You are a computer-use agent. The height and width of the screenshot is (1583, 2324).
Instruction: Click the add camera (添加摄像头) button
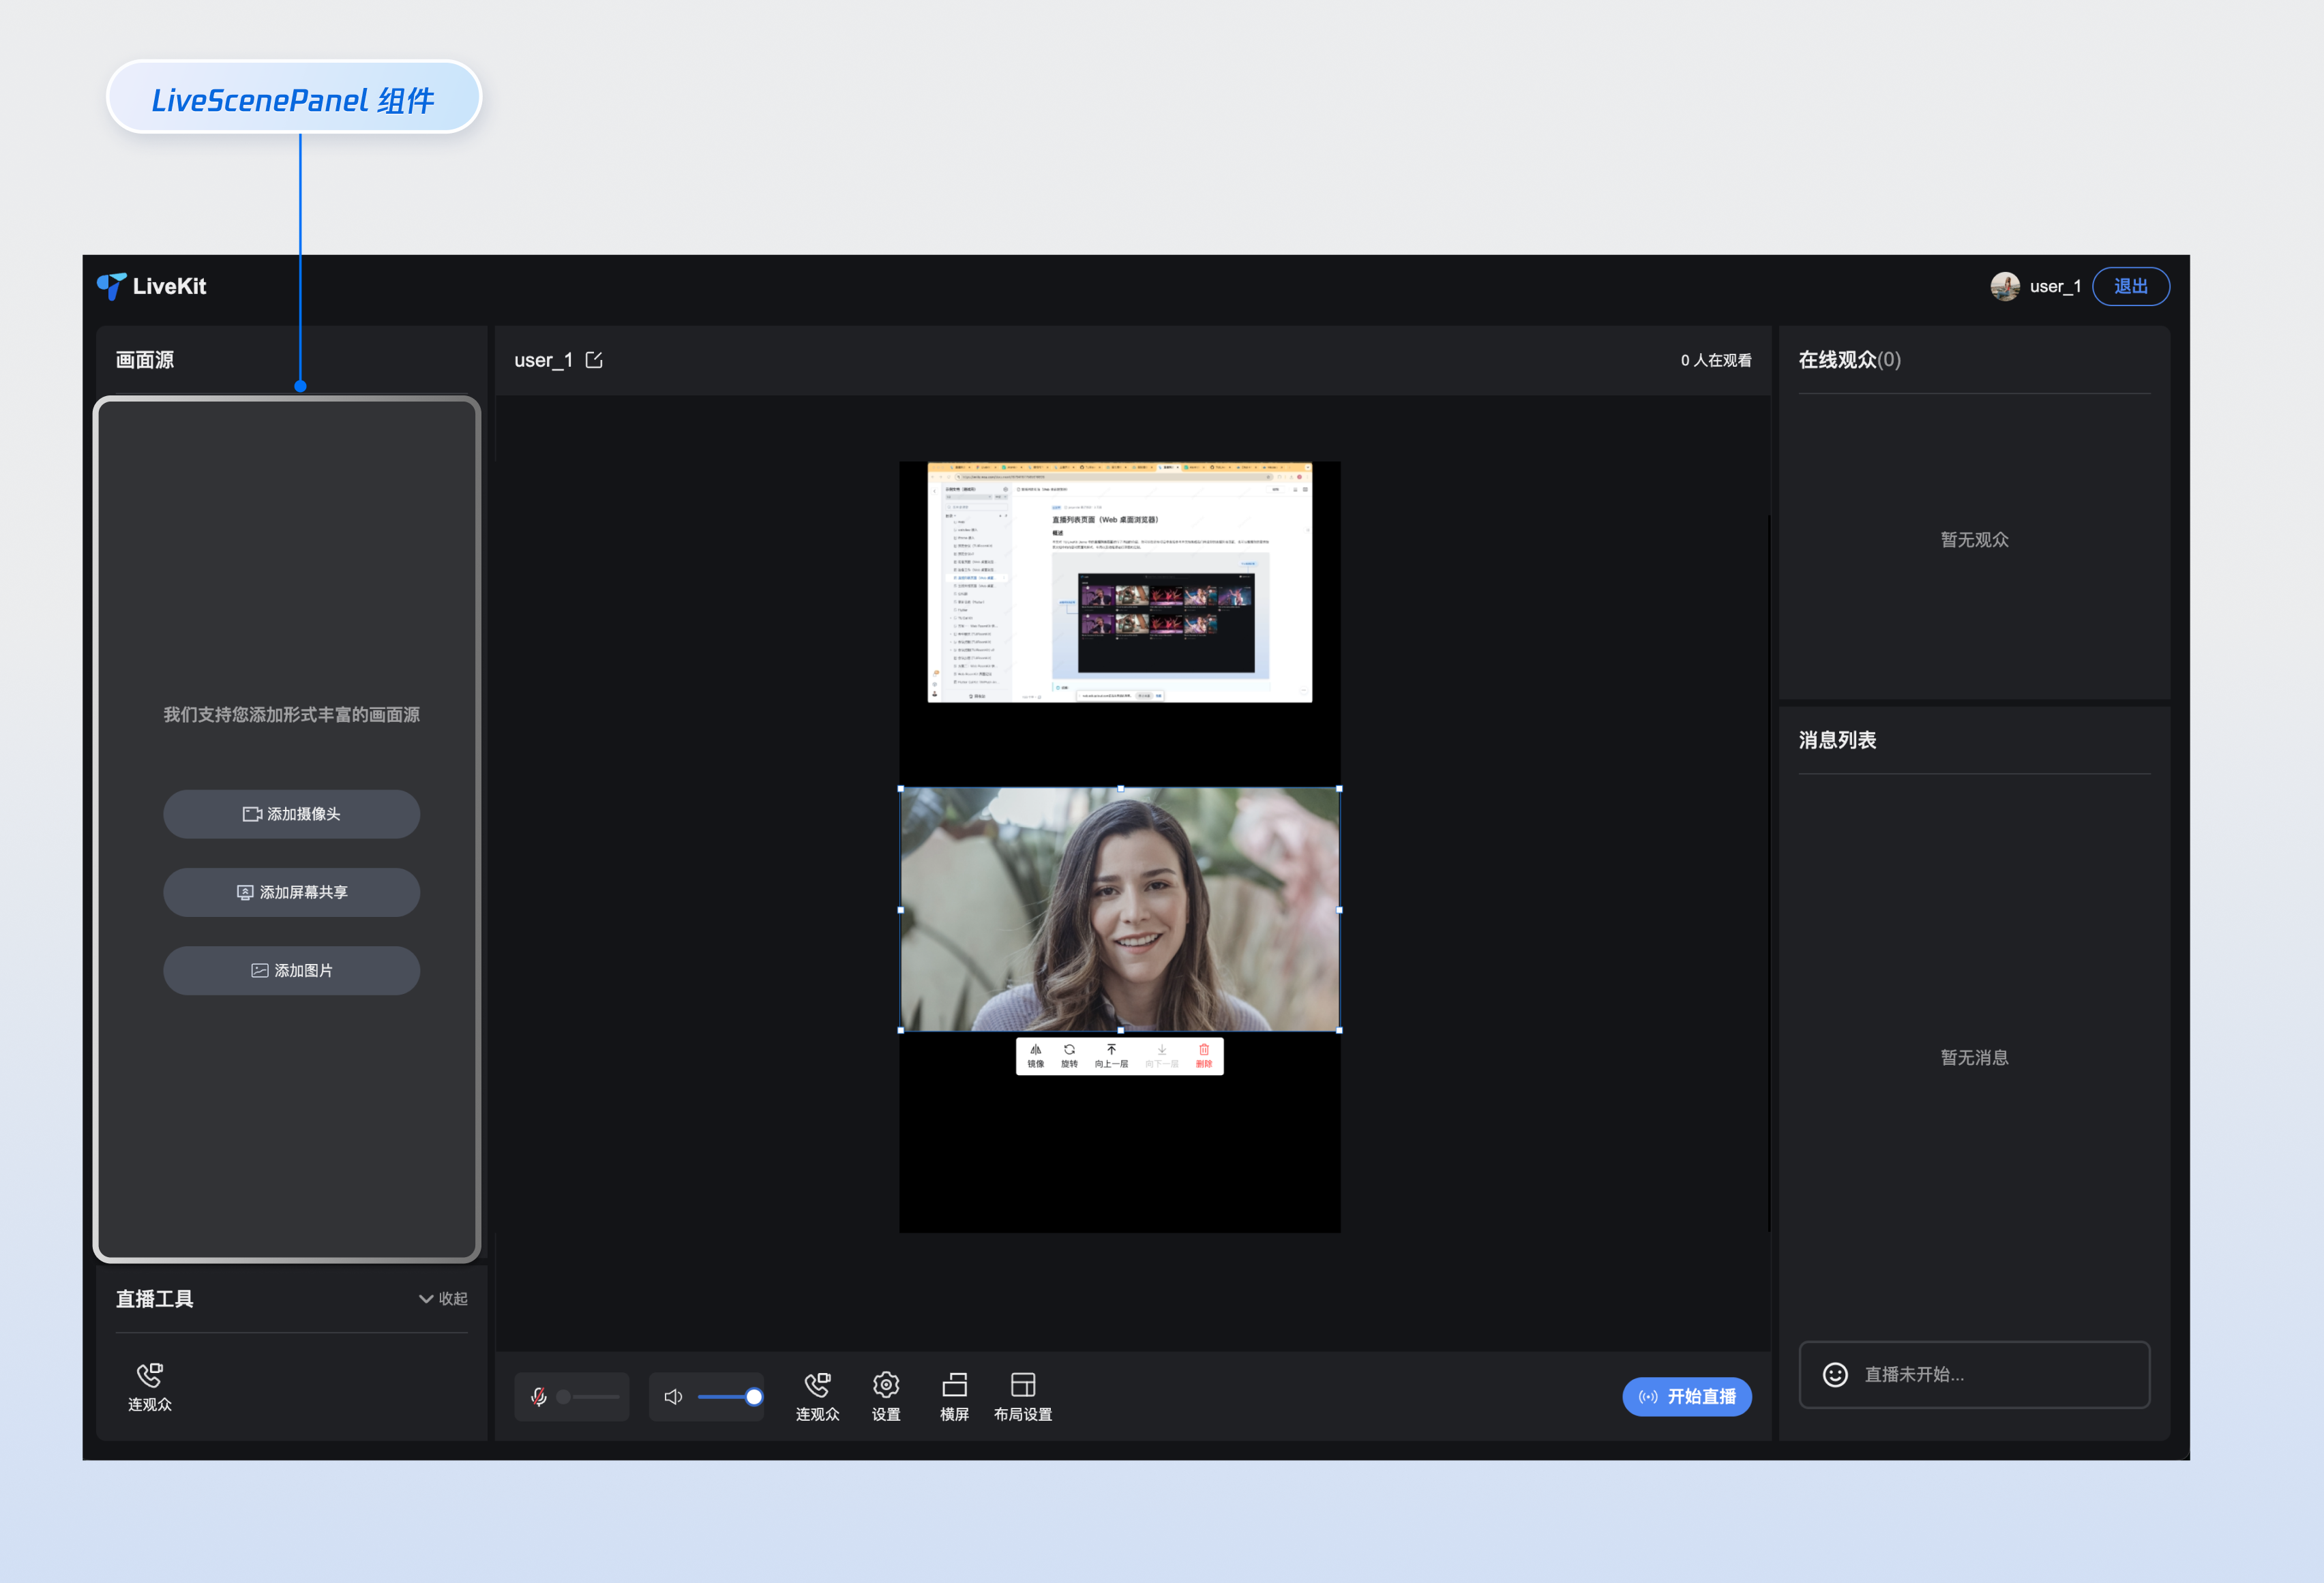click(x=291, y=814)
